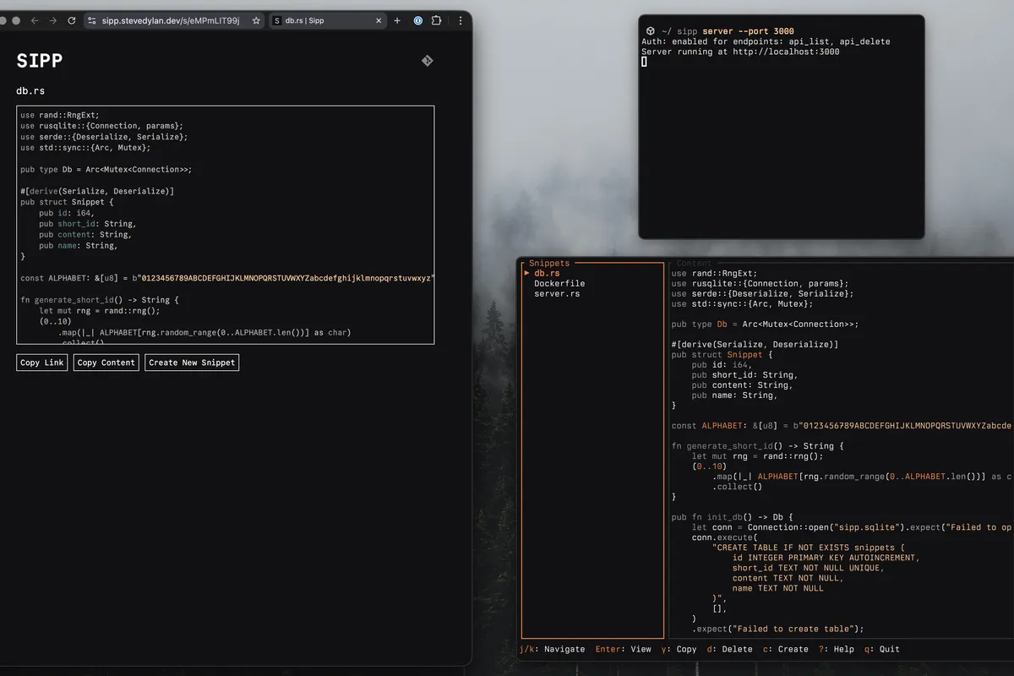Click the j/k: Navigate hint
1014x676 pixels.
[553, 649]
